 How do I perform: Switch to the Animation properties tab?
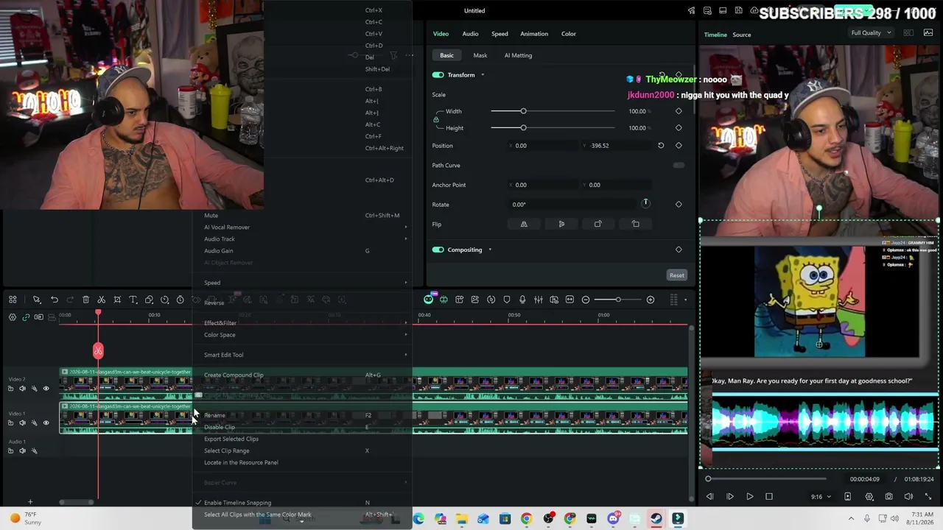click(534, 34)
